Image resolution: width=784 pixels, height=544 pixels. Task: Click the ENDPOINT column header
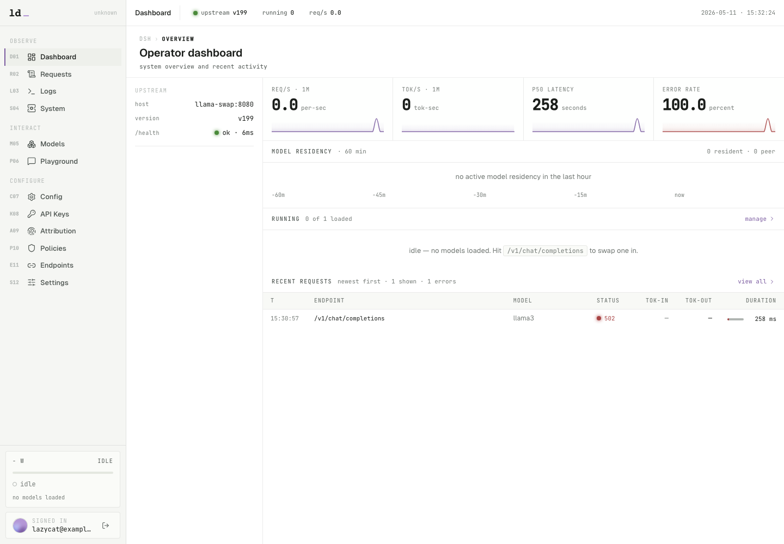click(x=329, y=301)
